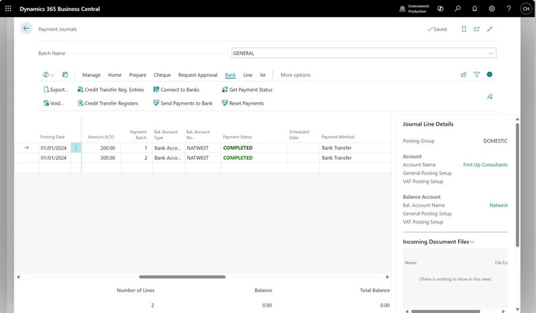Click the Void... action
Viewport: 536px width, 313px height.
point(53,103)
